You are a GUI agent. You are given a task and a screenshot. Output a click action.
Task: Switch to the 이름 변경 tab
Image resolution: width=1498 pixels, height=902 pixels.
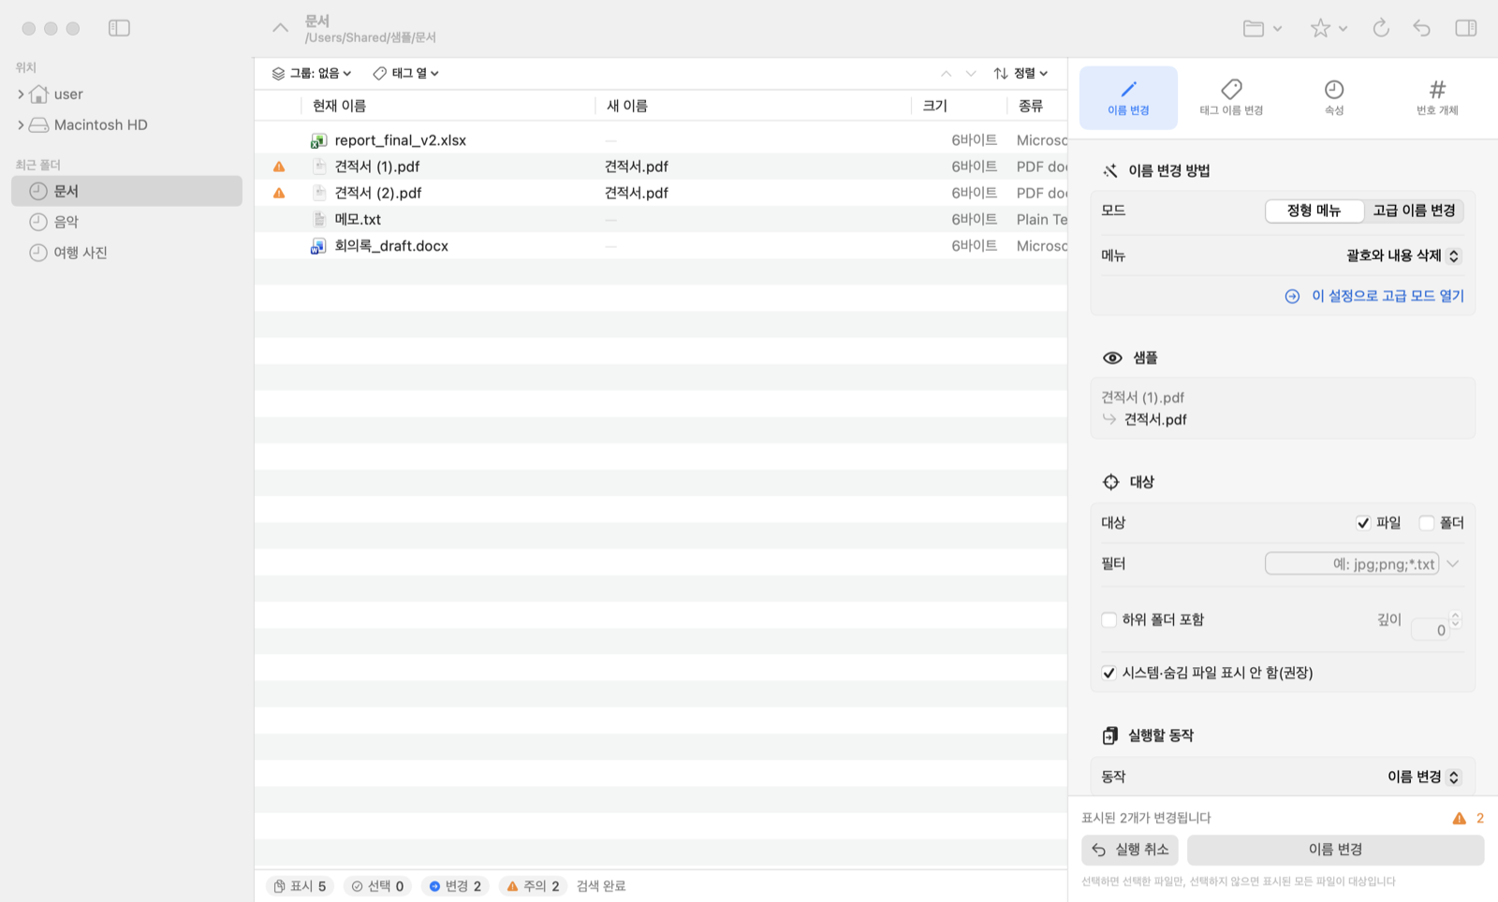(x=1128, y=97)
